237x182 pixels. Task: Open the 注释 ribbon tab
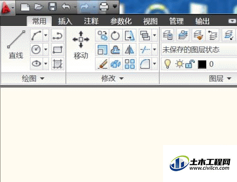click(x=91, y=21)
